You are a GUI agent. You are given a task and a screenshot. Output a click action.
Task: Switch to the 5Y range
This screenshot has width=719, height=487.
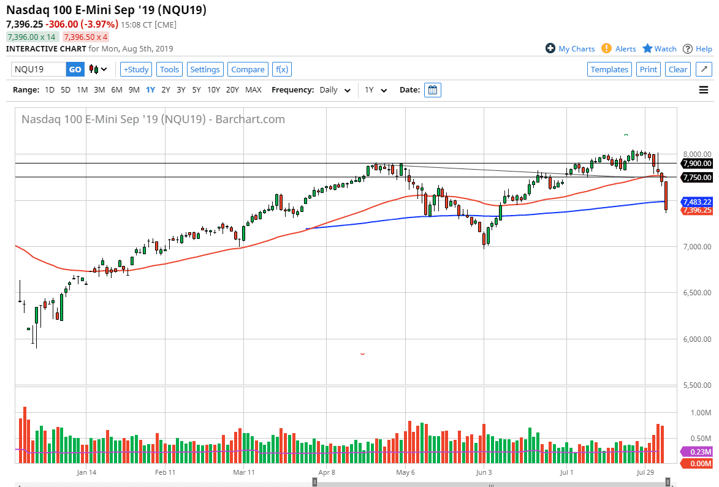pos(196,89)
